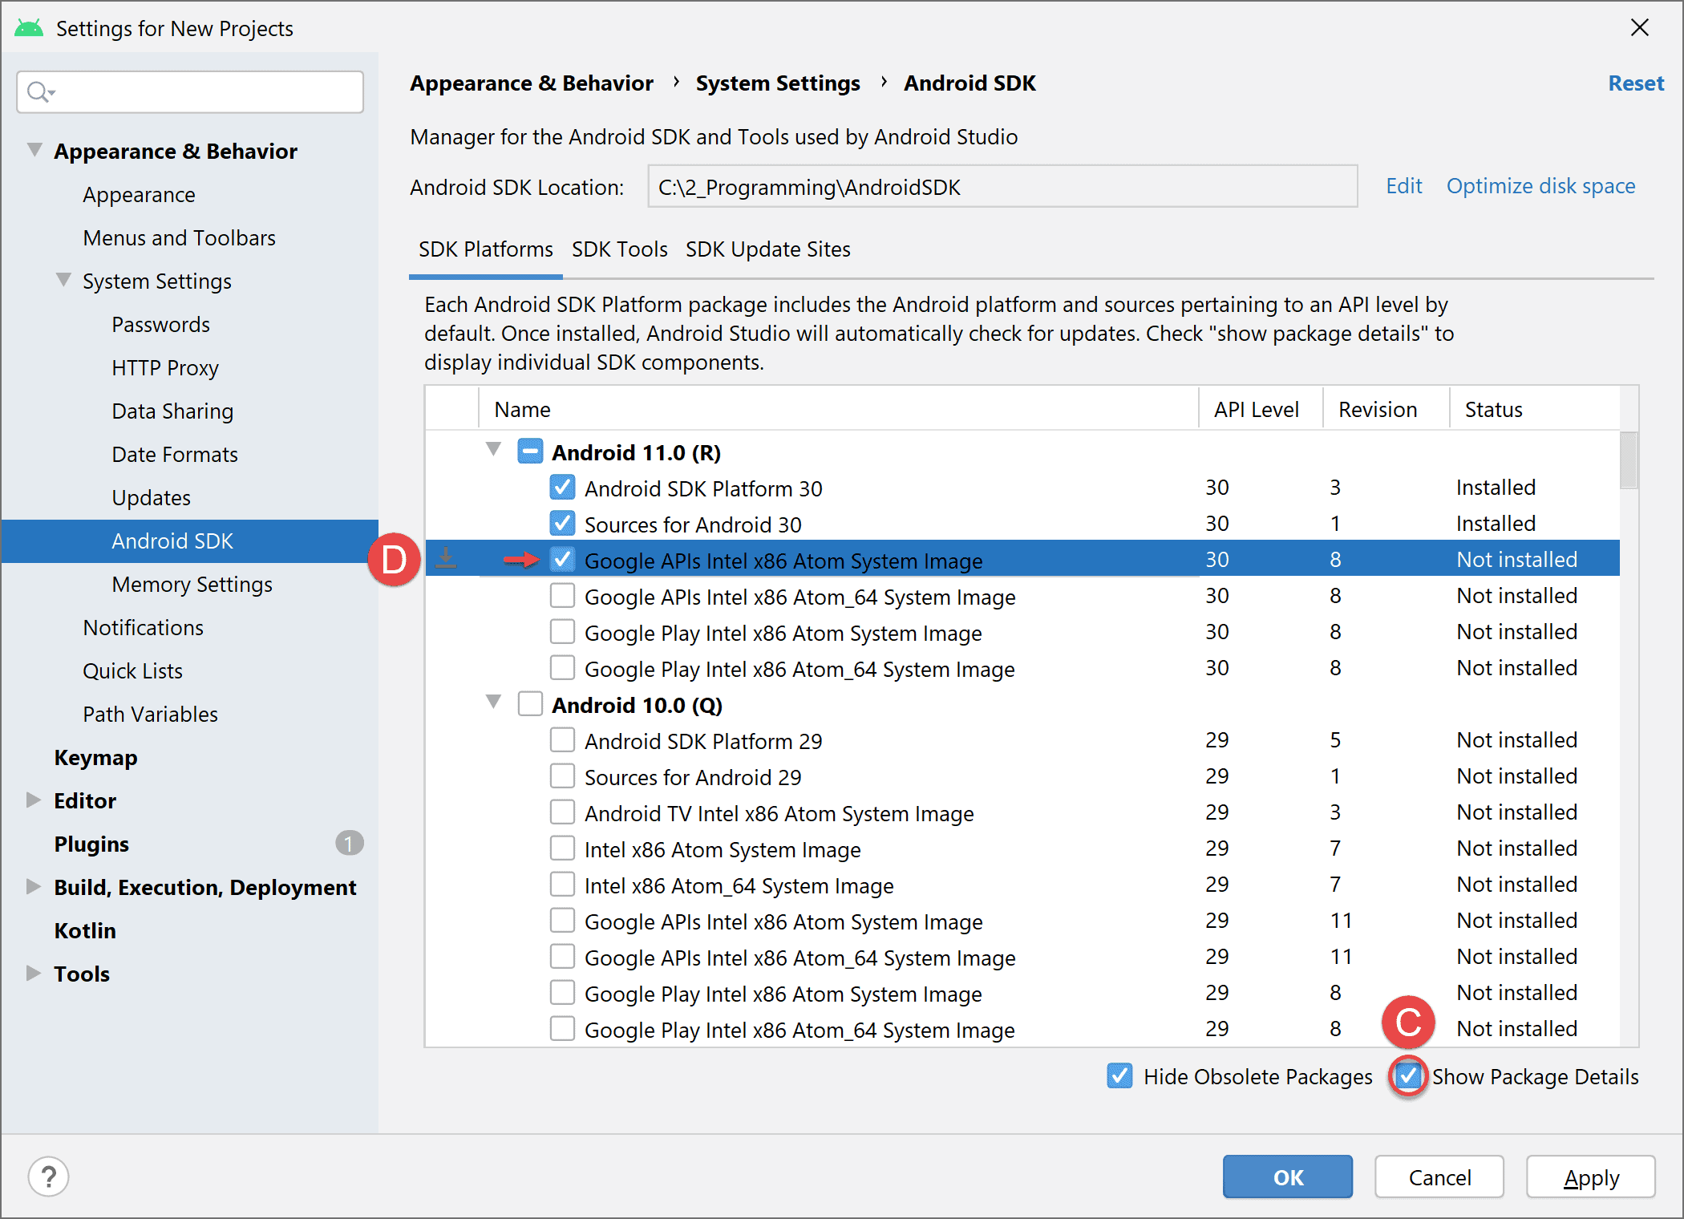
Task: Click the search magnifier icon in settings
Action: (39, 92)
